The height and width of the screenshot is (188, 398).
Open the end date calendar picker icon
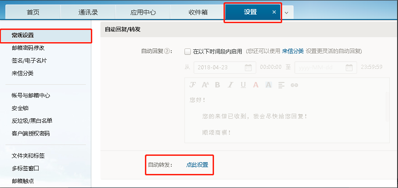click(348, 67)
